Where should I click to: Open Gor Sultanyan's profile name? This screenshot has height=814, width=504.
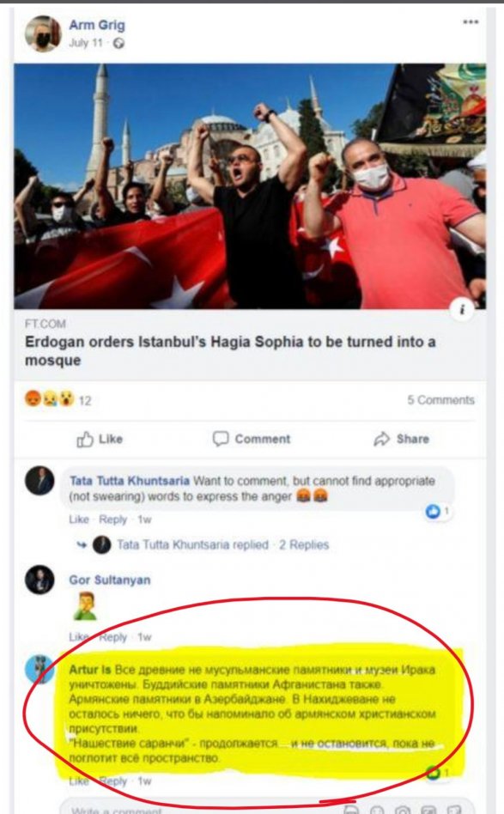tap(110, 580)
